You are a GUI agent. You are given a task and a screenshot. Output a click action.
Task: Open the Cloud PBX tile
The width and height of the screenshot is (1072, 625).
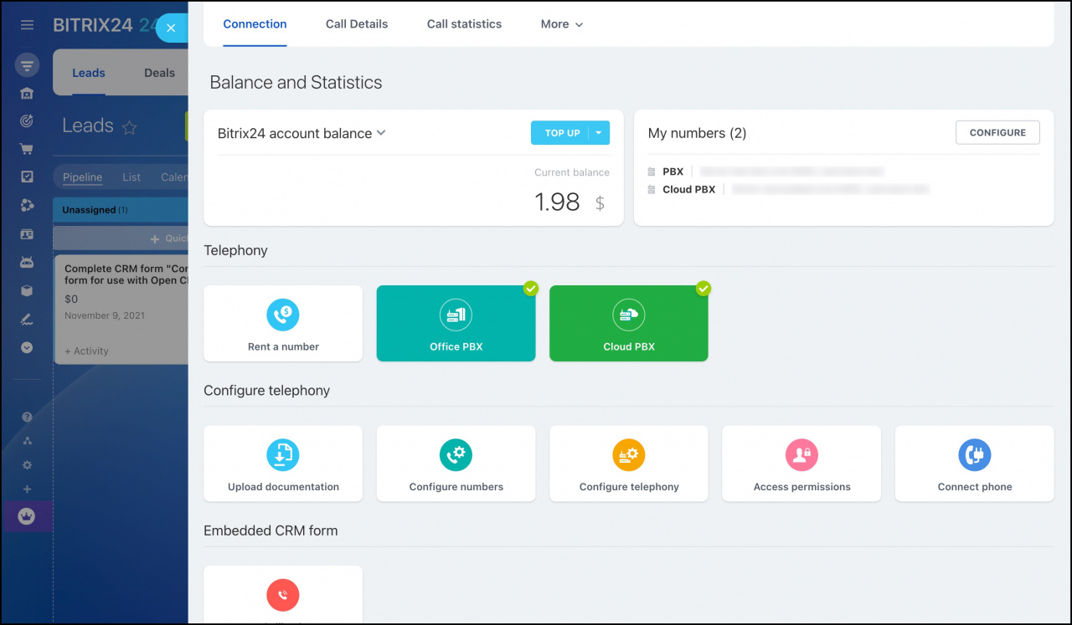[629, 323]
